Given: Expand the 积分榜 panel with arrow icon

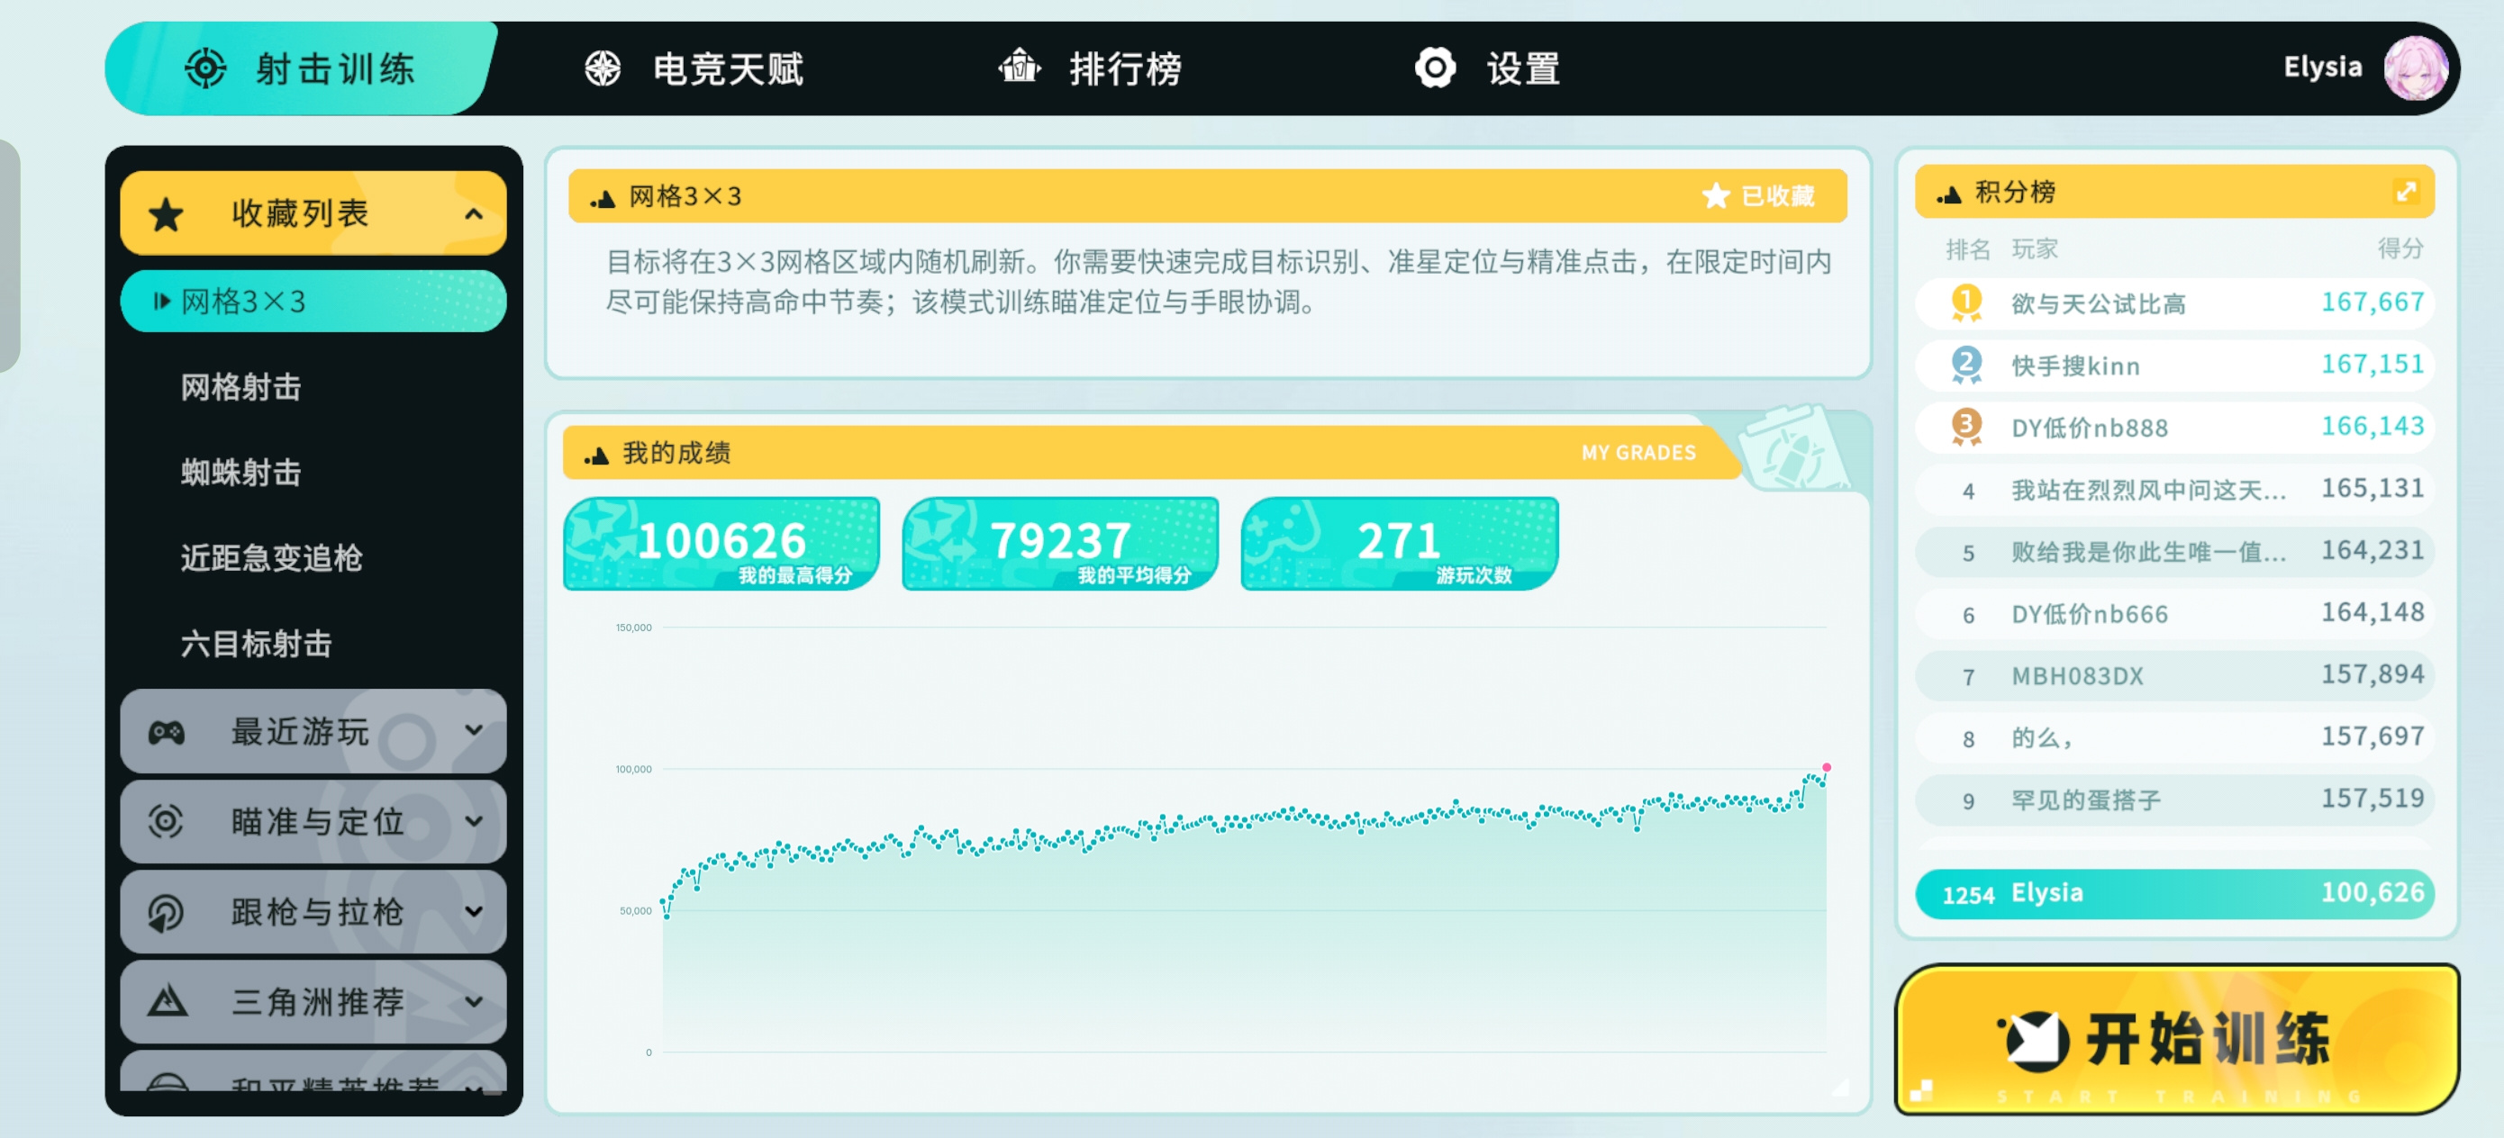Looking at the screenshot, I should [x=2406, y=193].
